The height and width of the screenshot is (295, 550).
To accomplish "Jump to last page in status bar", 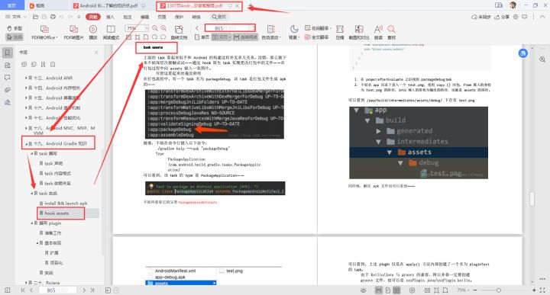I will 92,290.
